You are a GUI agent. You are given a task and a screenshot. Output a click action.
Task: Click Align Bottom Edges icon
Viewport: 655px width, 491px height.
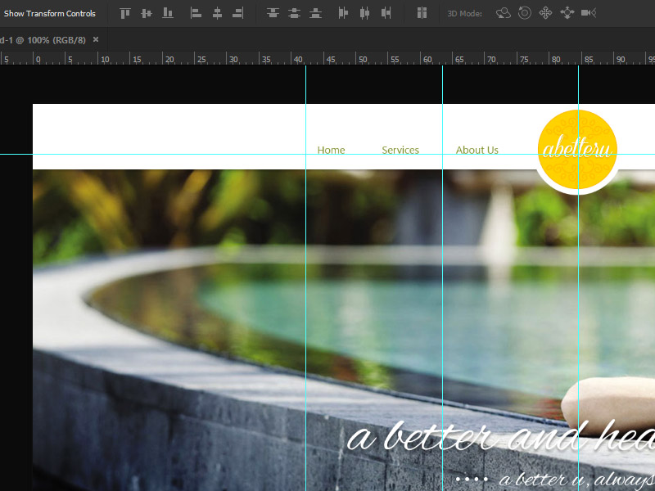point(168,13)
